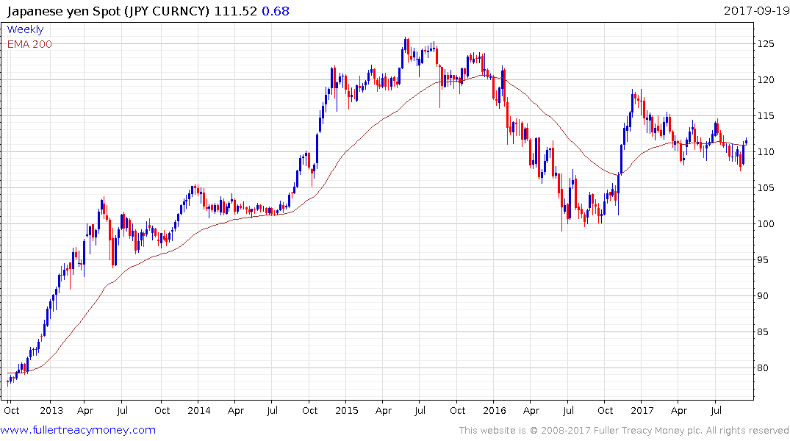Click the 115 price axis label
This screenshot has width=790, height=441.
[x=766, y=116]
